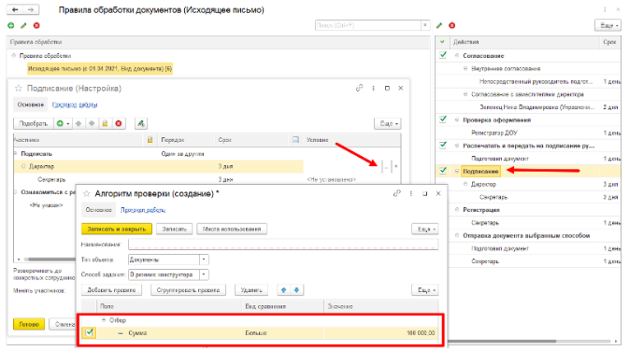Collapse the Регистрация action group
629x351 pixels.
click(x=457, y=209)
